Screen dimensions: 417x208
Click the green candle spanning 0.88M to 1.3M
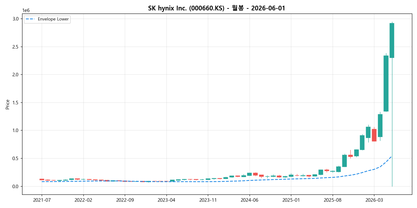click(x=380, y=125)
